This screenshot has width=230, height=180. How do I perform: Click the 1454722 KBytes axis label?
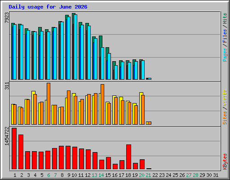click(7, 136)
